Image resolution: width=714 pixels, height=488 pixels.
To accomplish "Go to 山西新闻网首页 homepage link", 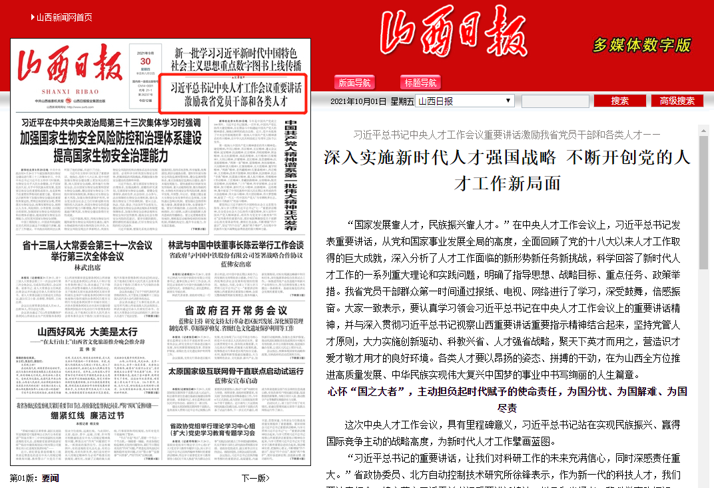I will click(x=64, y=17).
